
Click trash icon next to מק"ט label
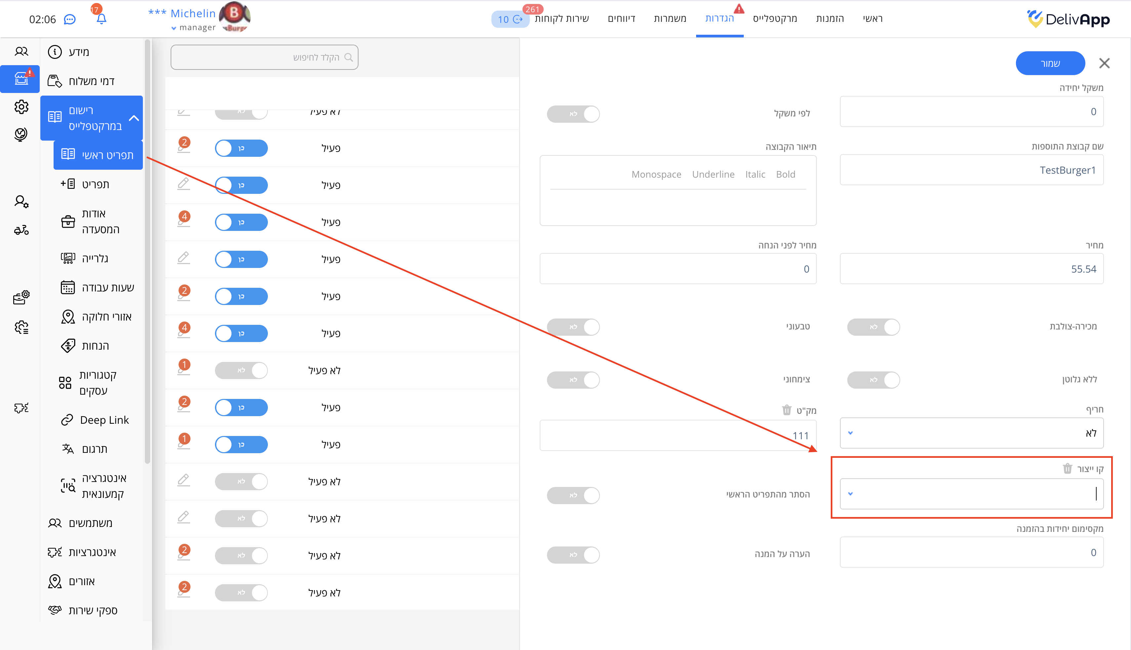tap(786, 410)
